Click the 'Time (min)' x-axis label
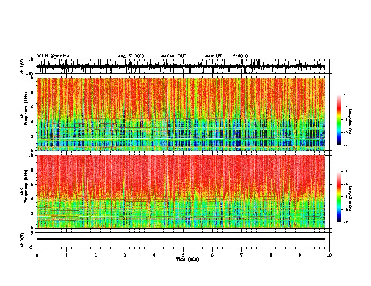The width and height of the screenshot is (371, 286). 187,259
